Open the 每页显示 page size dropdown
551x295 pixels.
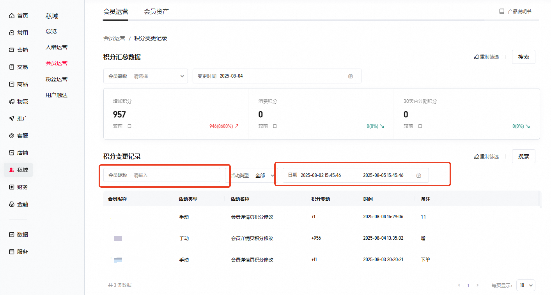(526, 285)
